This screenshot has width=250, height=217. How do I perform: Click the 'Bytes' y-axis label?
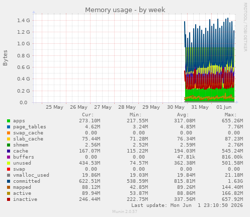pyautogui.click(x=5, y=58)
